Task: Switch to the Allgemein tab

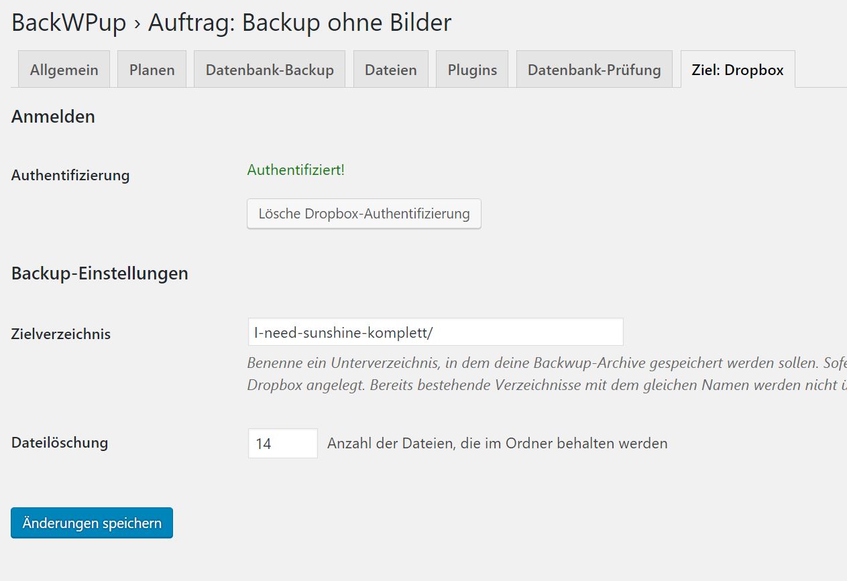Action: tap(64, 70)
